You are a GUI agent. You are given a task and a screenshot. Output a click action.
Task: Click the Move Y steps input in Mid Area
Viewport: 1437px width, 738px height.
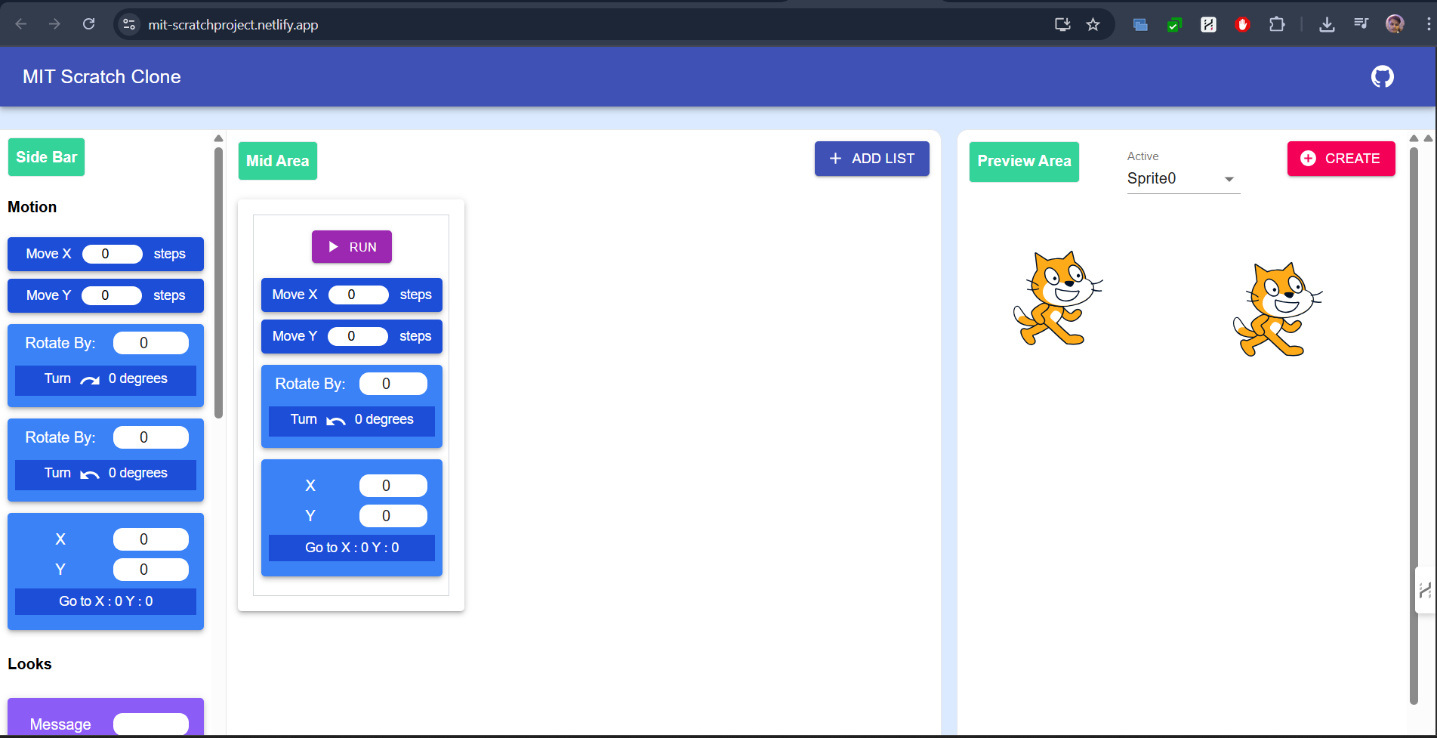358,336
